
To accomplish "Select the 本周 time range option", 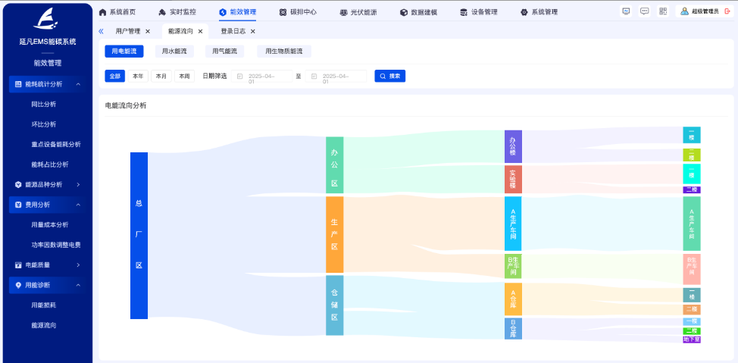I will [x=184, y=76].
